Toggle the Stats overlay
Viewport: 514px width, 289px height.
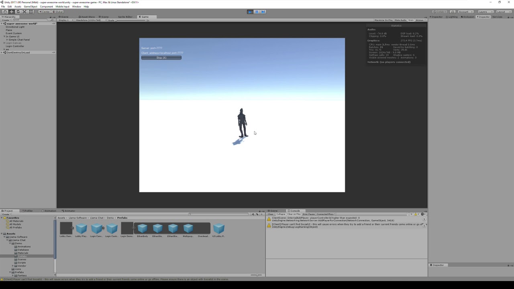411,20
